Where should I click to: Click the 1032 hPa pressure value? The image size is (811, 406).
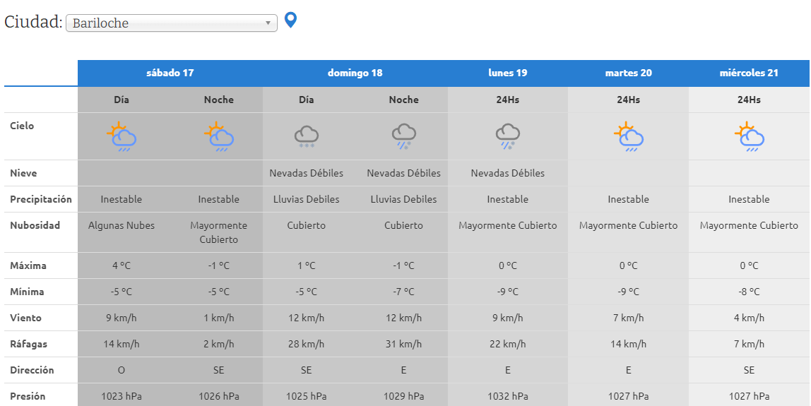[507, 396]
